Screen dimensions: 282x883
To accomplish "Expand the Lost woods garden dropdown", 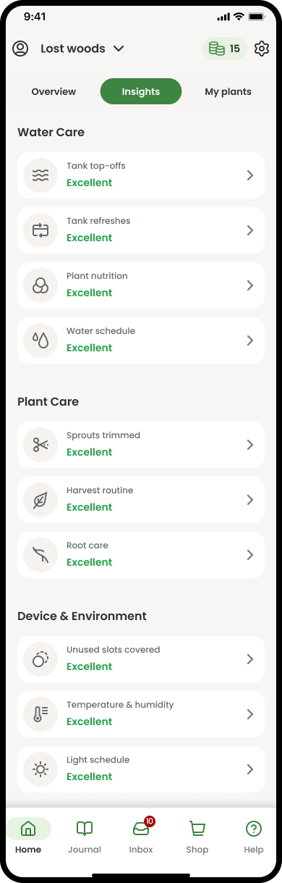I will point(82,49).
